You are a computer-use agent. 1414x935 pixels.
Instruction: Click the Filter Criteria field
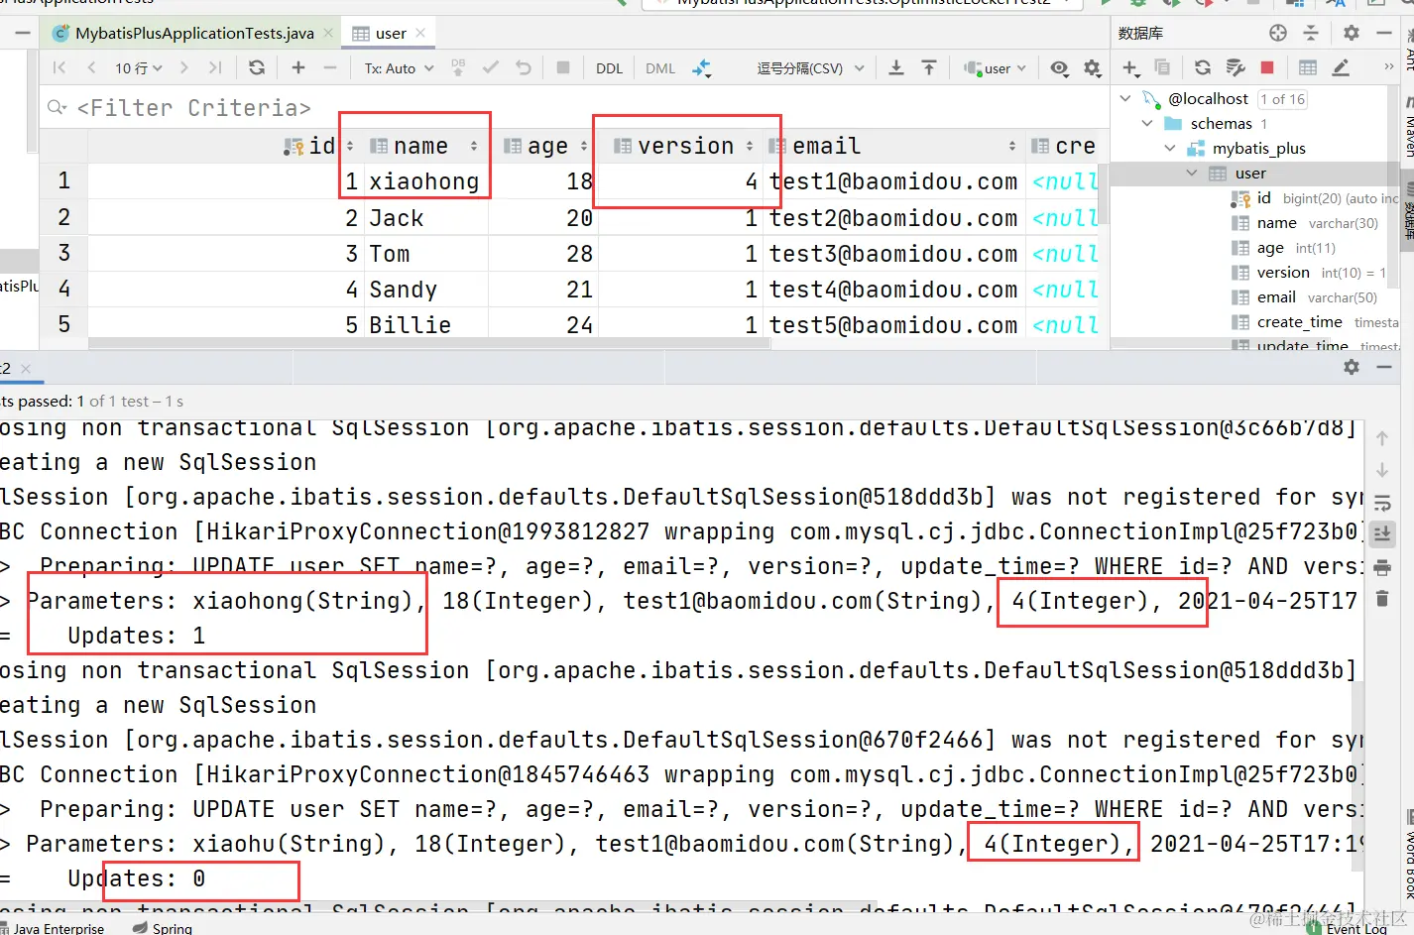tap(575, 107)
